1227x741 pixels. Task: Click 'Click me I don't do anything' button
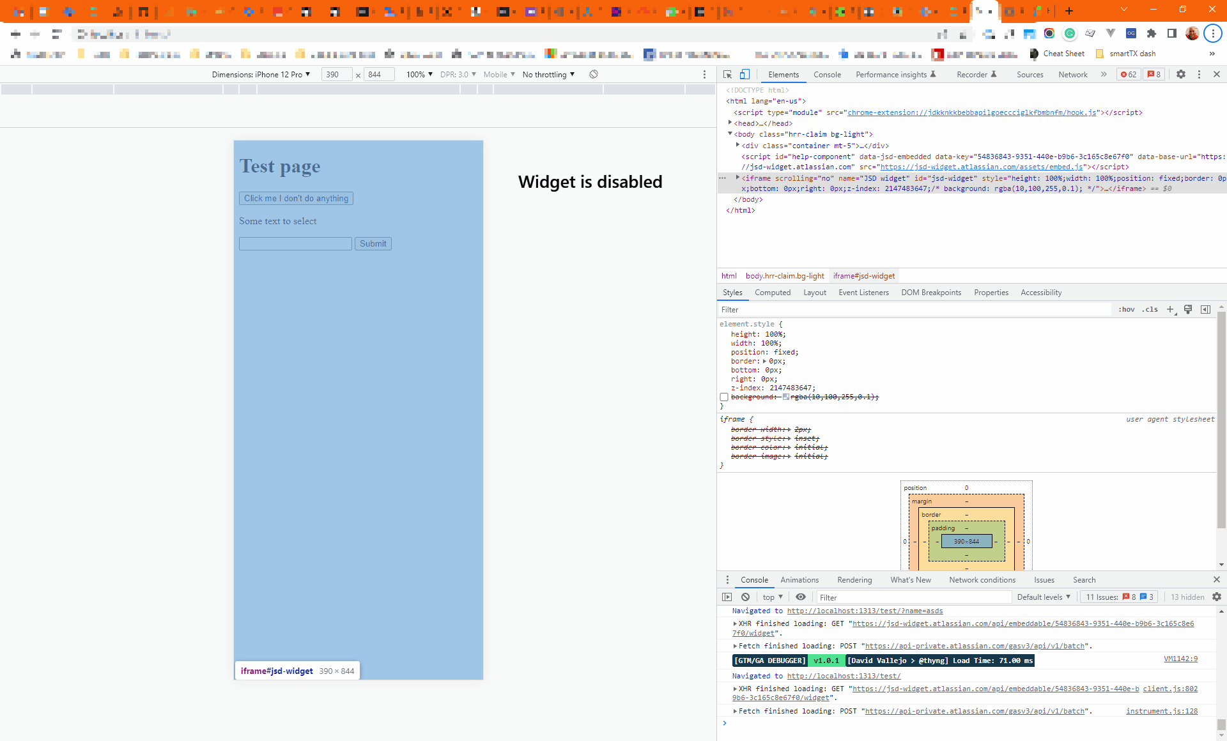(296, 199)
